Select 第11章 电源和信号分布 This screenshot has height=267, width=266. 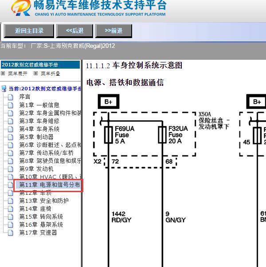49,185
